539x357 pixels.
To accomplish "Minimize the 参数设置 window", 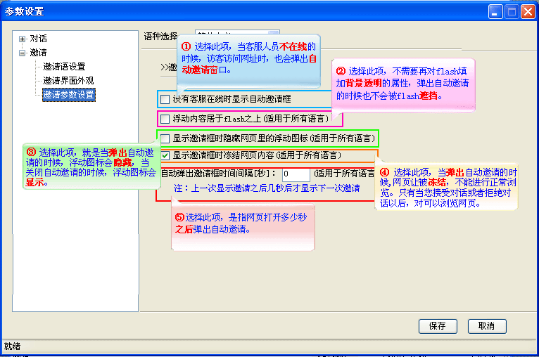I will [x=497, y=11].
